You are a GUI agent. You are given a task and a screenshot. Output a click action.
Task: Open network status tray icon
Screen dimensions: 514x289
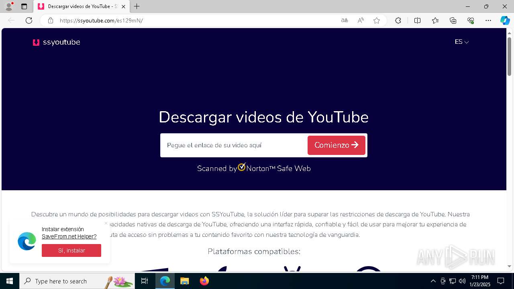coord(453,281)
